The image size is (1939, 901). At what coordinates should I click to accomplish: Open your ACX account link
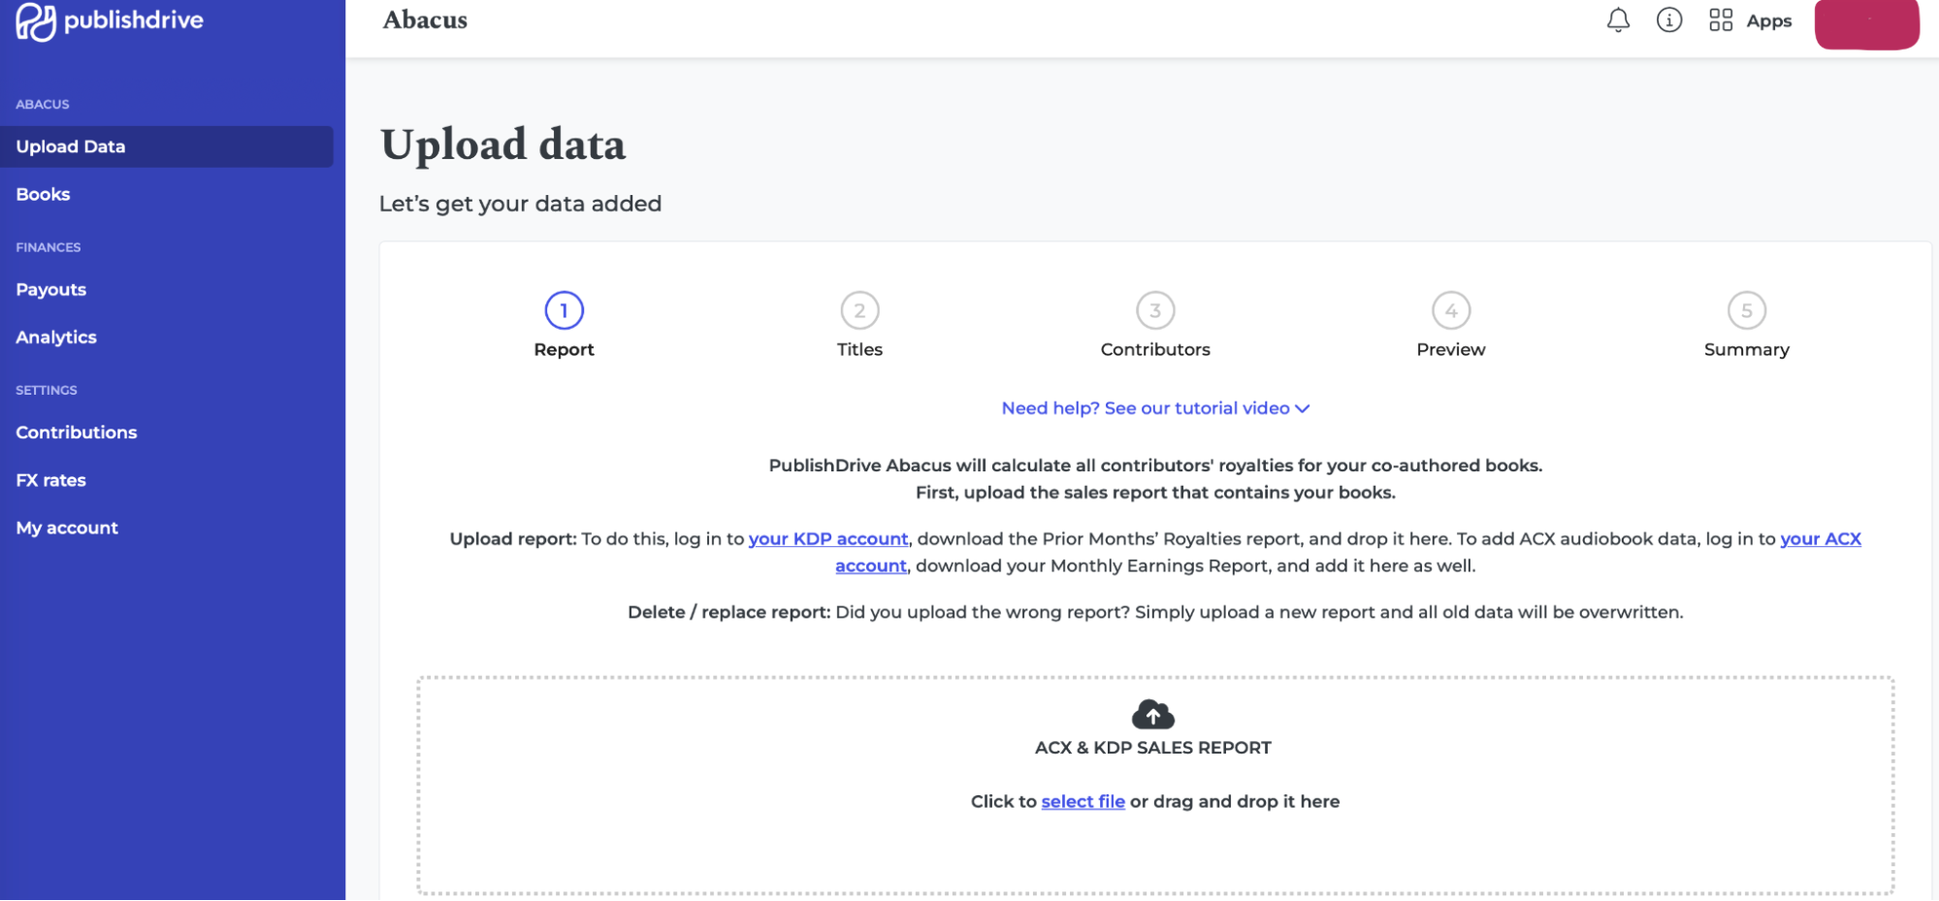tap(1819, 538)
